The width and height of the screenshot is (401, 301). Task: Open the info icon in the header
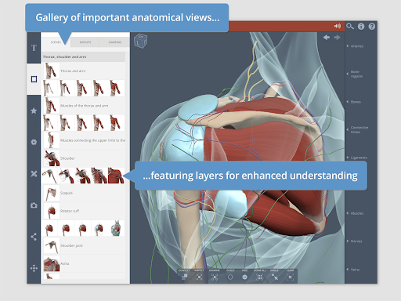(x=361, y=26)
